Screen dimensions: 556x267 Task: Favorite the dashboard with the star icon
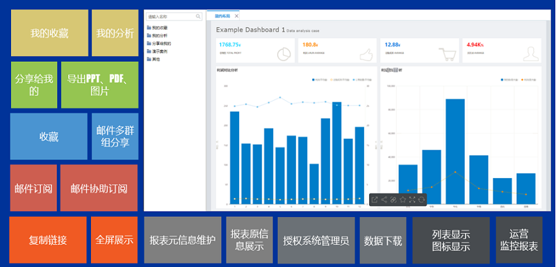click(402, 200)
